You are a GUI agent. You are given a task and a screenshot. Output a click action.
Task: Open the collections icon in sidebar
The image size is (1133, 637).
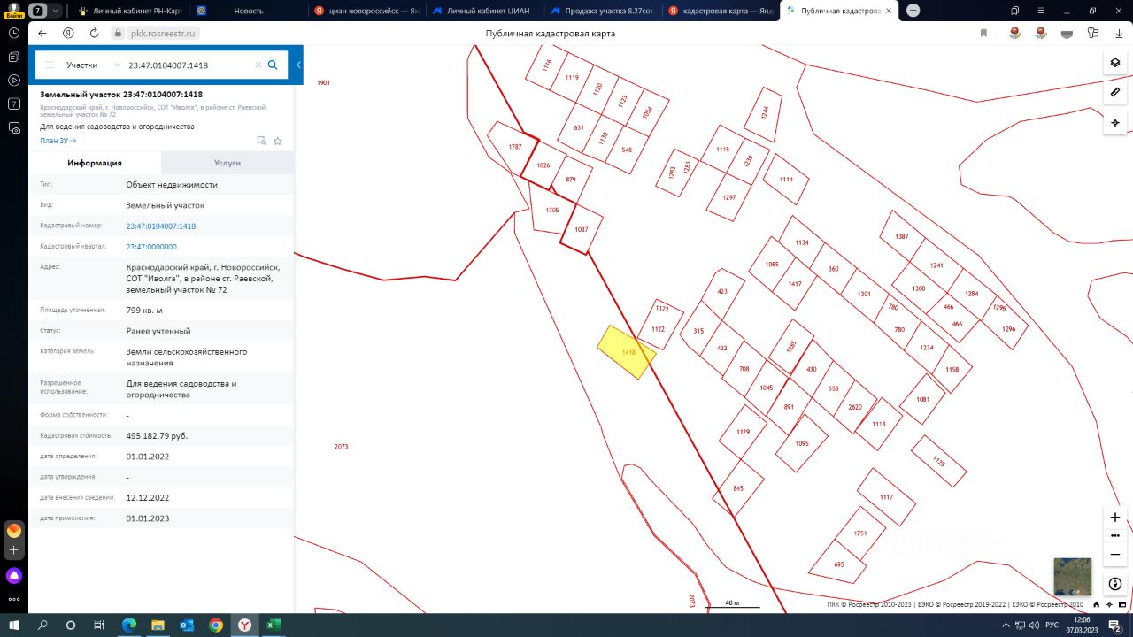pos(14,57)
